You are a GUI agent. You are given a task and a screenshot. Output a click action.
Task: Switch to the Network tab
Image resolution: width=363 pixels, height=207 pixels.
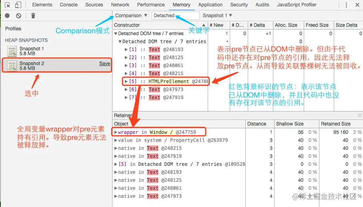(x=120, y=5)
